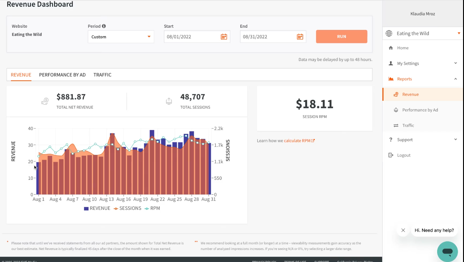Click the Performance by Ad sidebar icon
The width and height of the screenshot is (464, 262).
click(x=396, y=110)
